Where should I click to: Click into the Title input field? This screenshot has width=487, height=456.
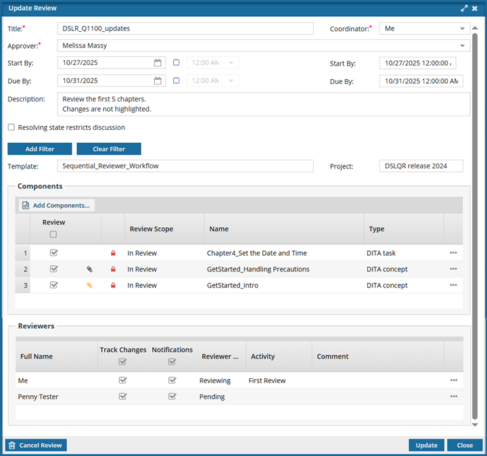point(185,28)
